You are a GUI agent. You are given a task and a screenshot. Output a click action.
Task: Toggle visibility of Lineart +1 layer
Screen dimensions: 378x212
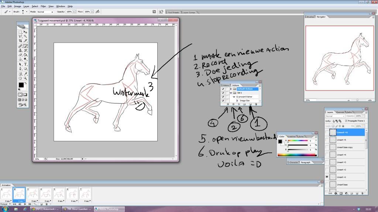(326, 177)
